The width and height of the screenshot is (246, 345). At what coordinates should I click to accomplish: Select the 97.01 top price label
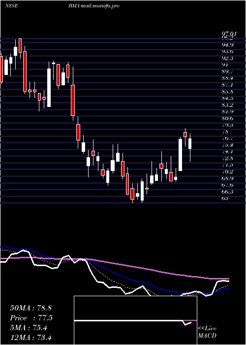tap(229, 34)
